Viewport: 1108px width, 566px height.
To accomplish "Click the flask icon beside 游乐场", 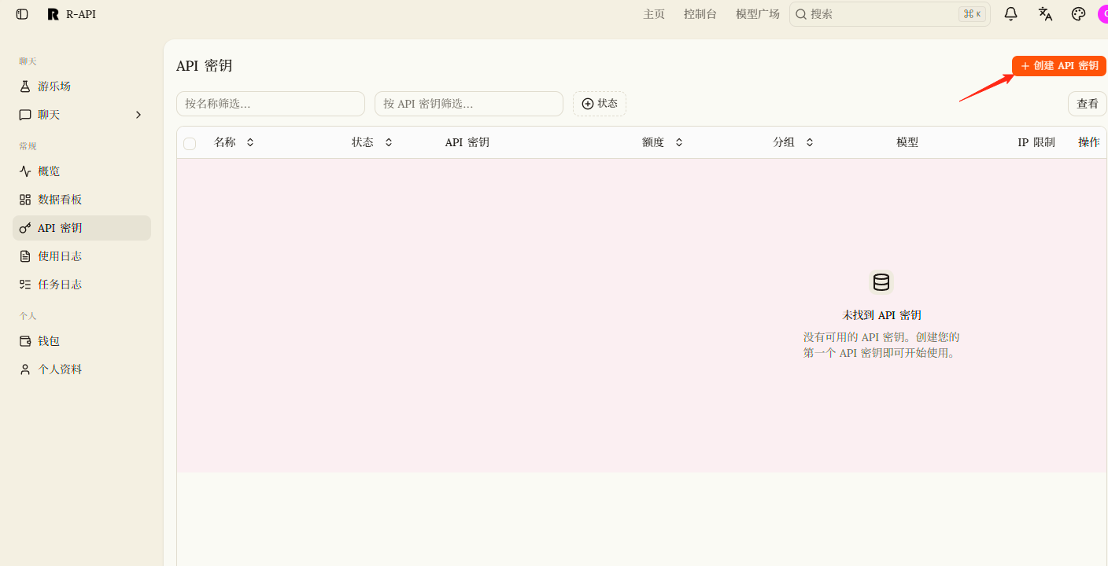I will pyautogui.click(x=25, y=86).
